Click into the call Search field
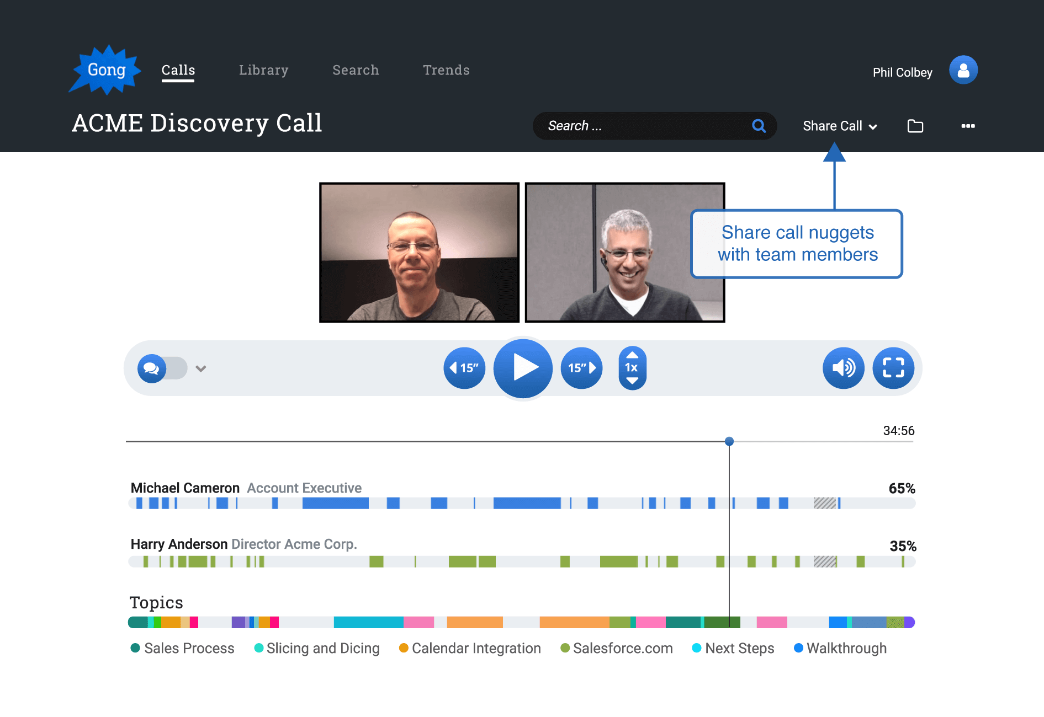 [x=655, y=126]
